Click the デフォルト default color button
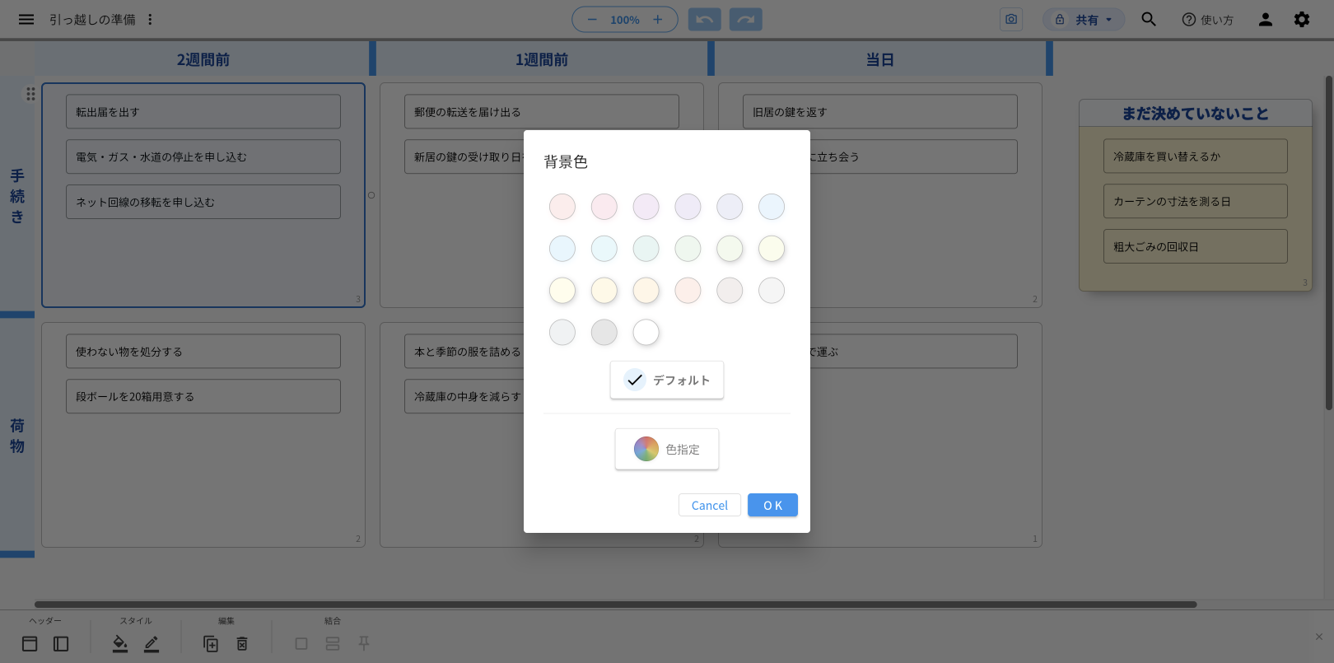 point(667,380)
